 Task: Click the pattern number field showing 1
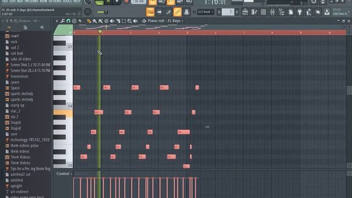click(x=228, y=12)
